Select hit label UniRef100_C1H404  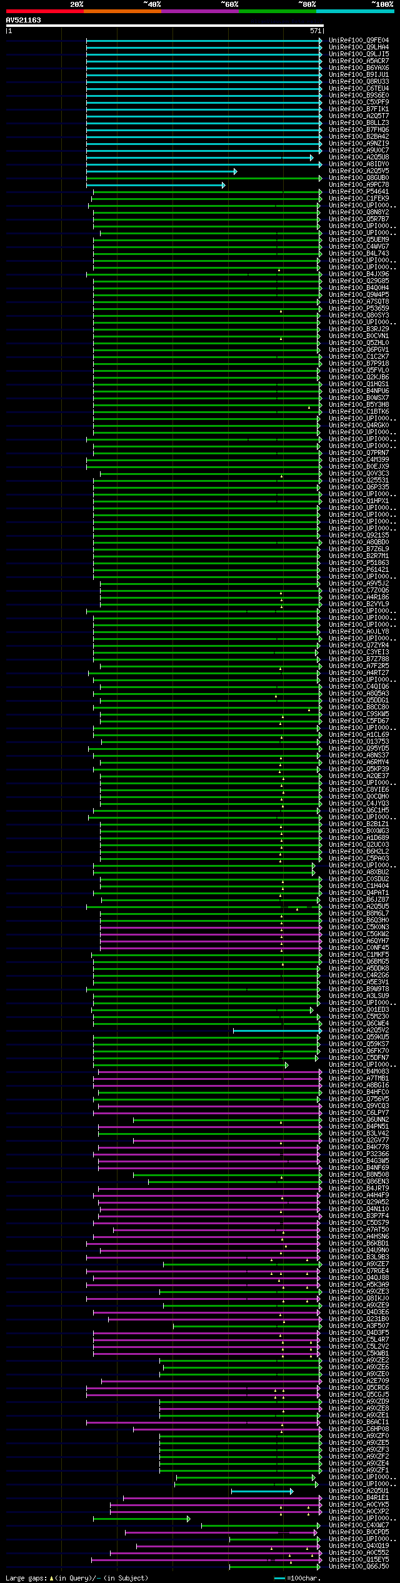coord(359,886)
